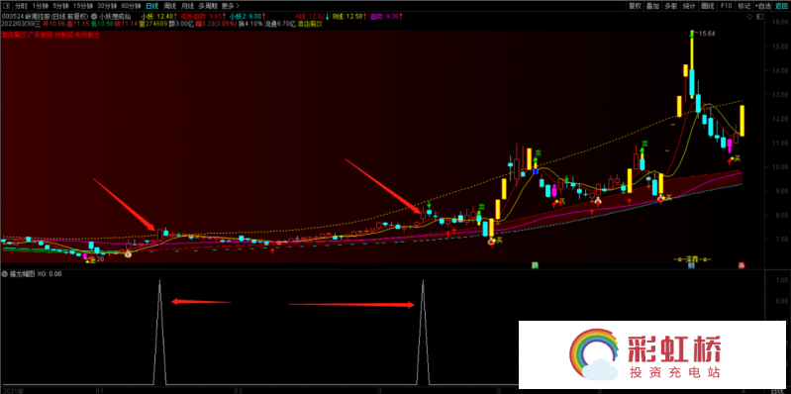Viewport: 791px width, 394px height.
Task: Toggle 复权 price adjustment option
Action: pos(635,7)
